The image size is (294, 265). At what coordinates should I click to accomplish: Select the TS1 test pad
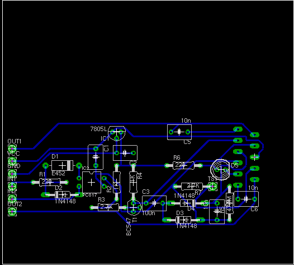tap(213, 187)
